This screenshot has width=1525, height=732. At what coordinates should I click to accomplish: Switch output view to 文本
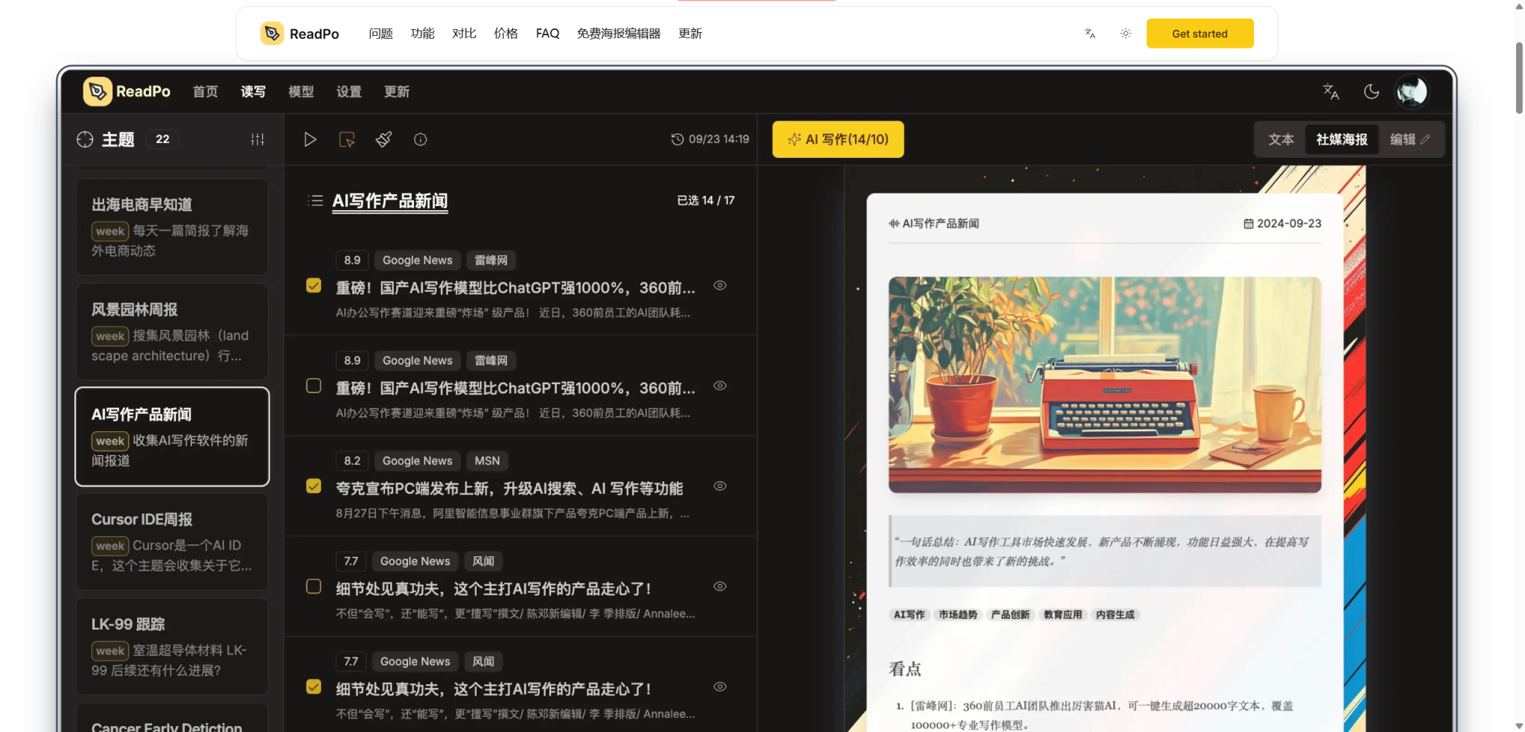[1281, 139]
